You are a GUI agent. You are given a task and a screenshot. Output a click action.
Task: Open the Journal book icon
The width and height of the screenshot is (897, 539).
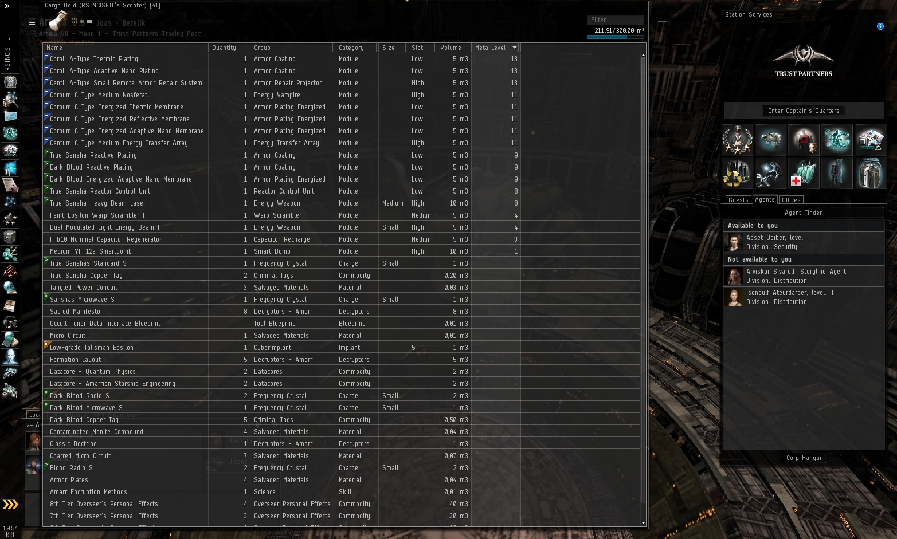10,305
